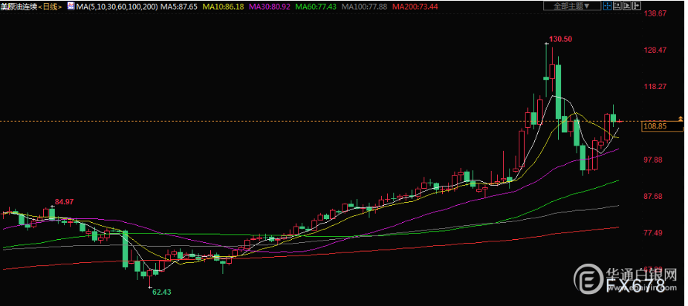The width and height of the screenshot is (688, 306).
Task: Click the MA10:86.18 value
Action: (223, 7)
